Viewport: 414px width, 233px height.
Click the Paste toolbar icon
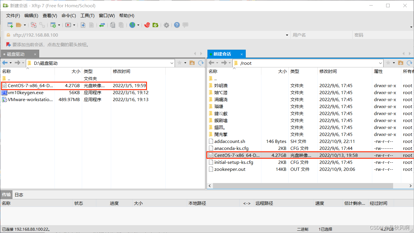coord(121,25)
